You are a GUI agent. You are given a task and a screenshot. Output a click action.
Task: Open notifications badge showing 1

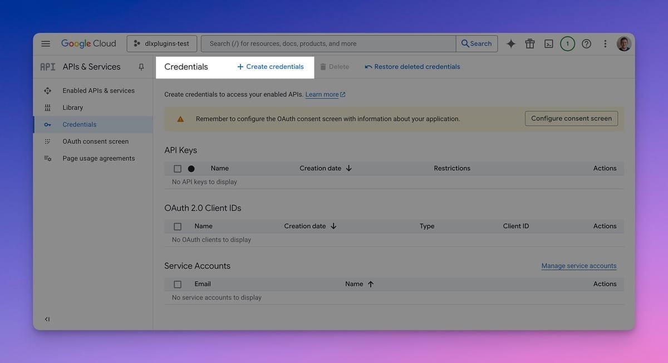click(567, 44)
